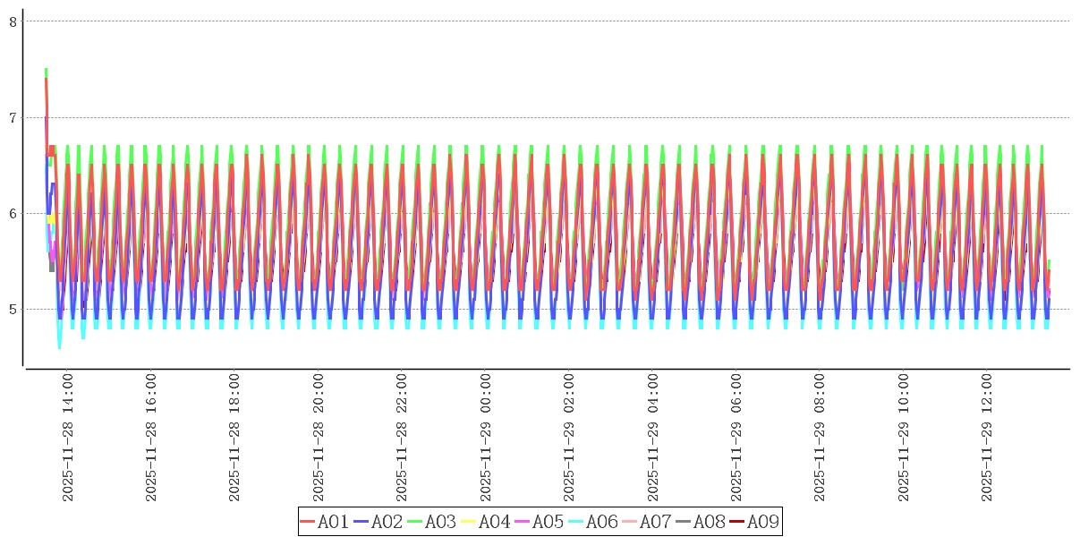Viewport: 1080px width, 537px height.
Task: Click the magenta A05 legend color line
Action: tap(523, 522)
